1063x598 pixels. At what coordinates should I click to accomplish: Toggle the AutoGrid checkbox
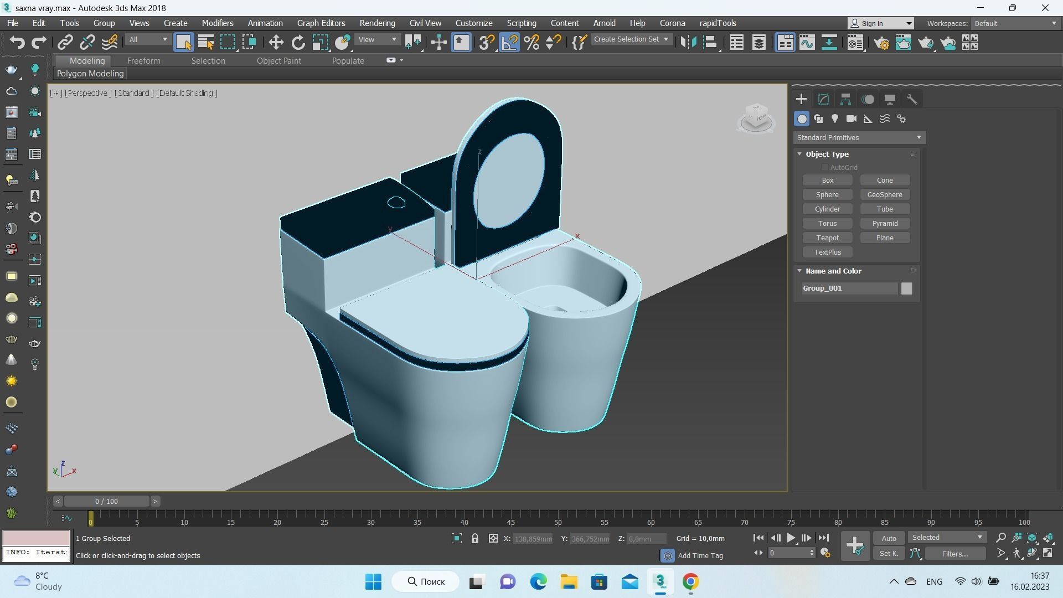coord(824,168)
